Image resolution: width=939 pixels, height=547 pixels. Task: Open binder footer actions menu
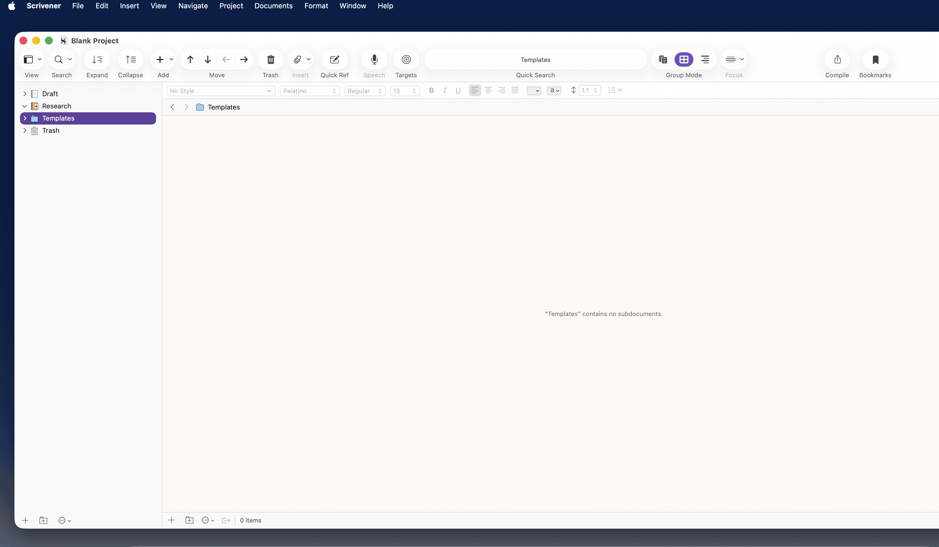coord(64,521)
